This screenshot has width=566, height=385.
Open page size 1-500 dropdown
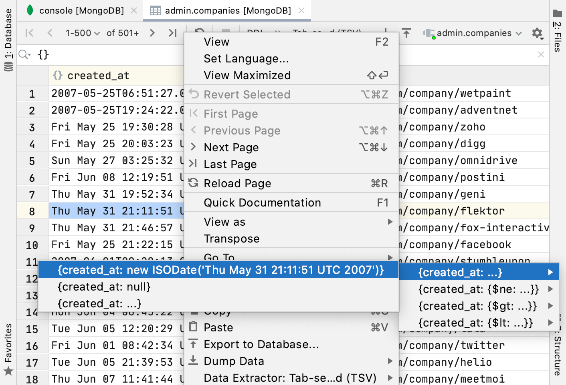[83, 33]
